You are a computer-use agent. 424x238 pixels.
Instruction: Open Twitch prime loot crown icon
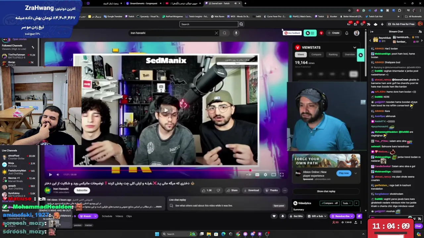click(x=348, y=24)
